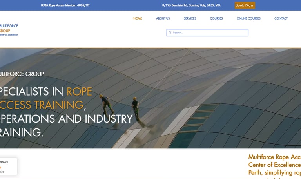Screen dimensions: 301x179
Task: Go to ABOUT US page
Action: point(163,18)
